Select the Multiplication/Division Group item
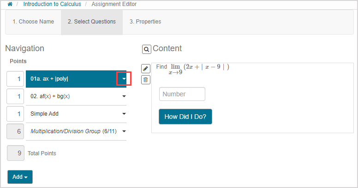358x188 pixels. pyautogui.click(x=69, y=131)
